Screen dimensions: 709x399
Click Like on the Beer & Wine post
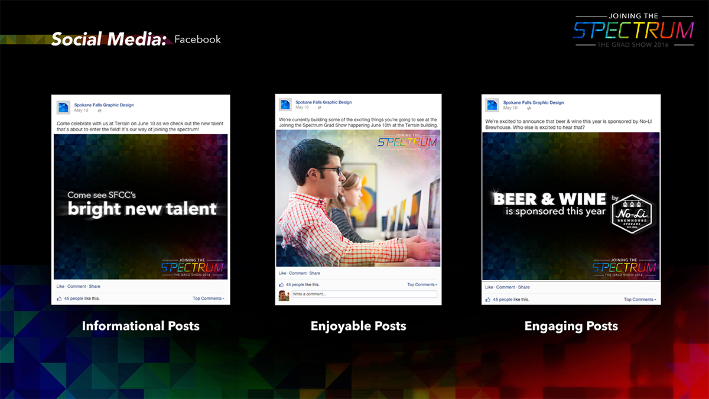[x=489, y=287]
